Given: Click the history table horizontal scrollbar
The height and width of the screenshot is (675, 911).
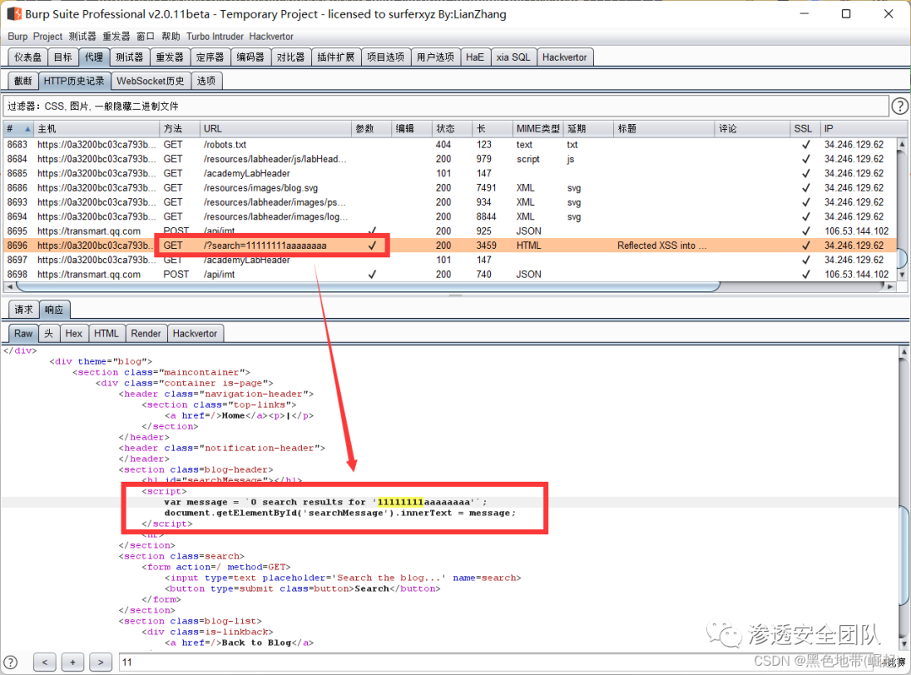Looking at the screenshot, I should (369, 287).
